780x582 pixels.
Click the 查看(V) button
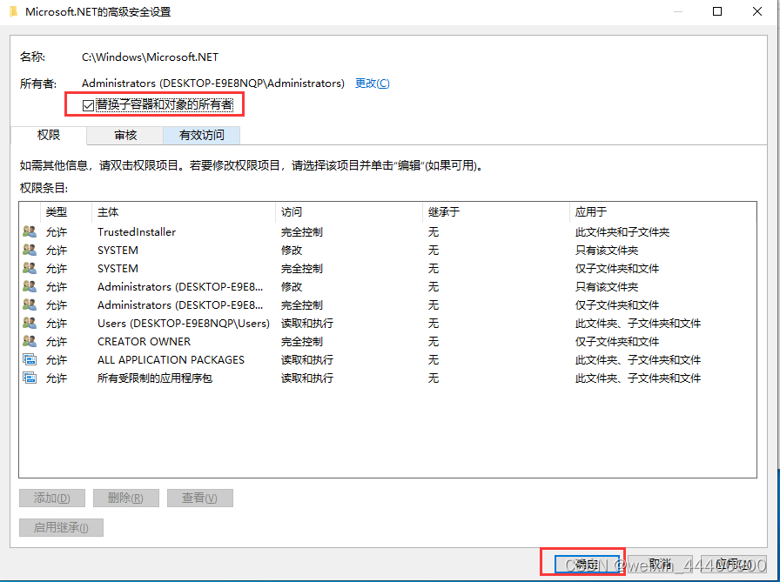200,498
